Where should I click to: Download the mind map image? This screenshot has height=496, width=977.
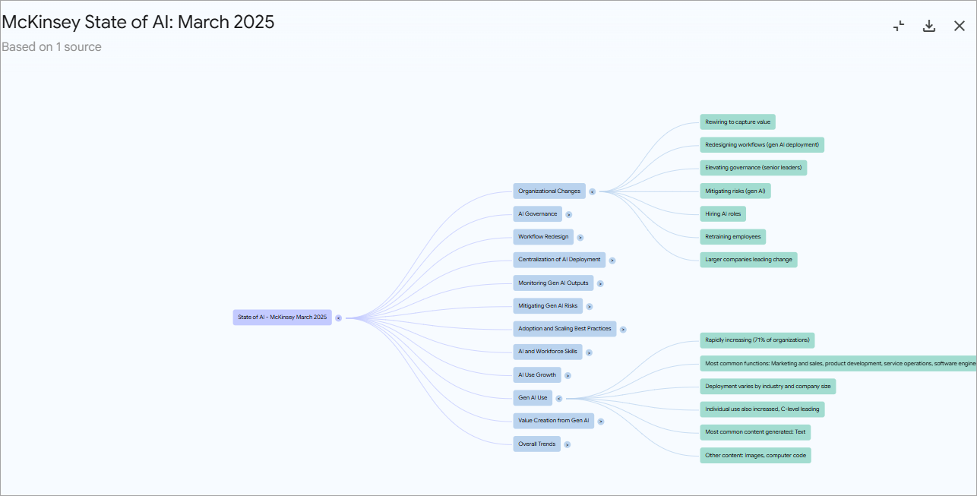[929, 26]
